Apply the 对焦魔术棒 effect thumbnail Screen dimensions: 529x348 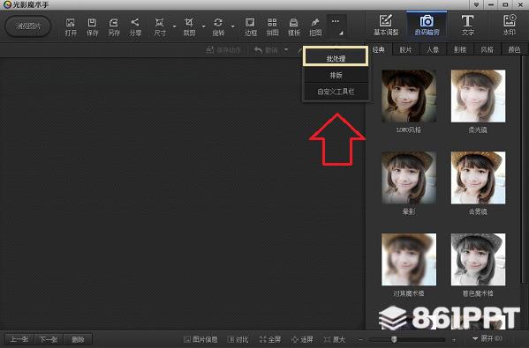(409, 260)
